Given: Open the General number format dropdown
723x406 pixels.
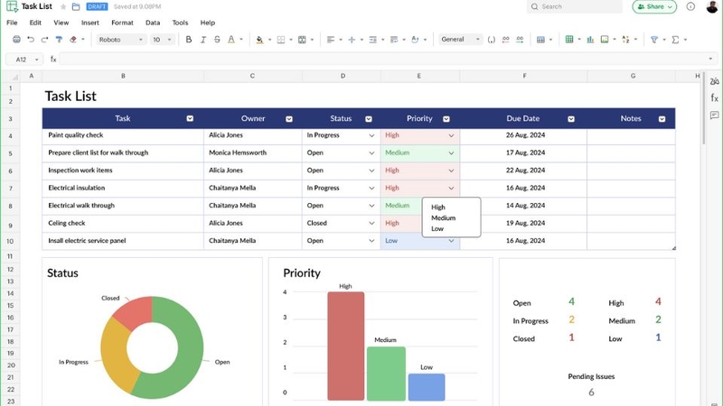Looking at the screenshot, I should coord(460,40).
